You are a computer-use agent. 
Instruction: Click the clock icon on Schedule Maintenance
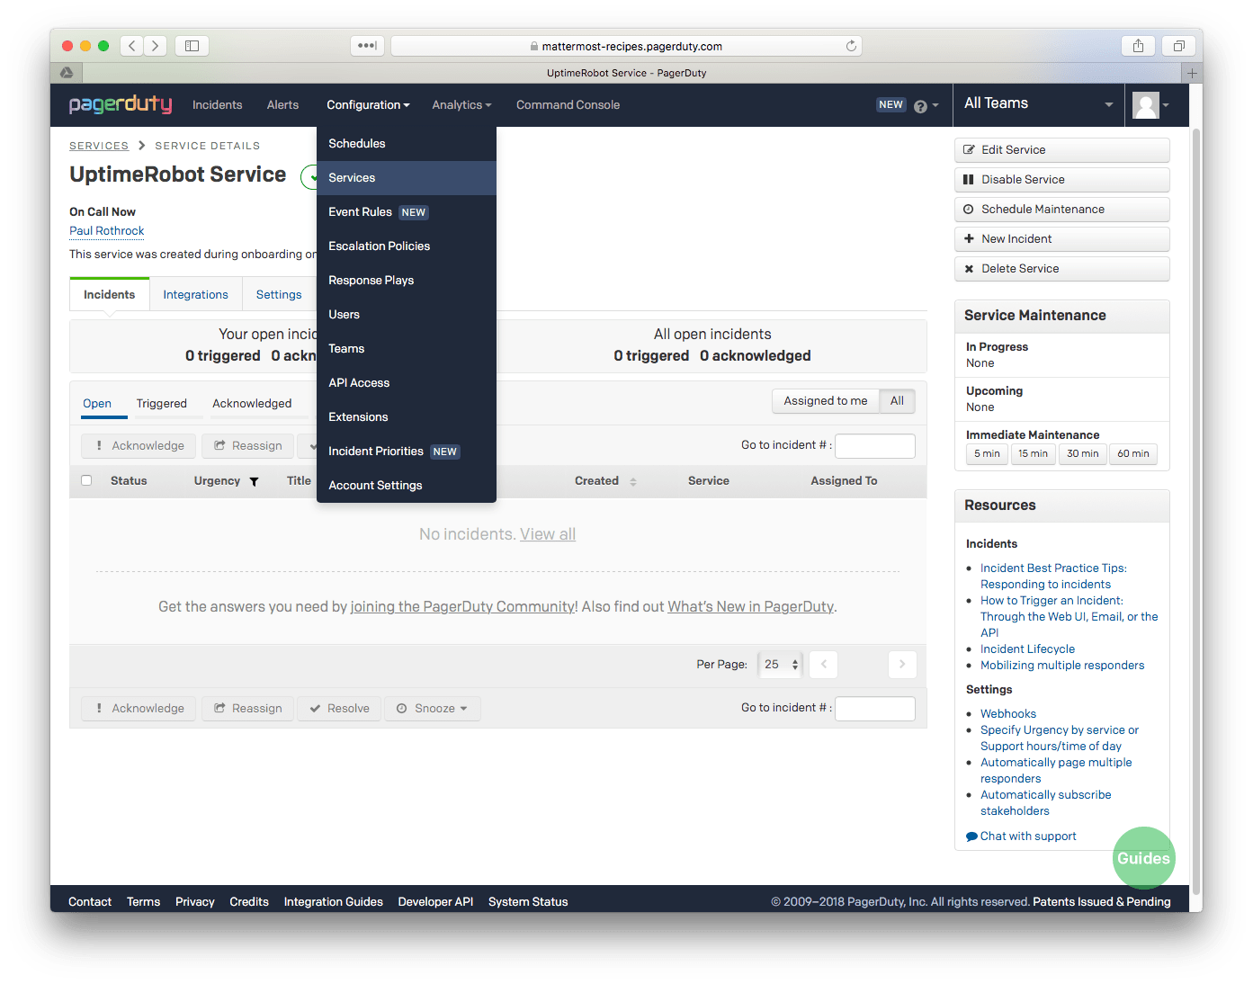point(969,209)
